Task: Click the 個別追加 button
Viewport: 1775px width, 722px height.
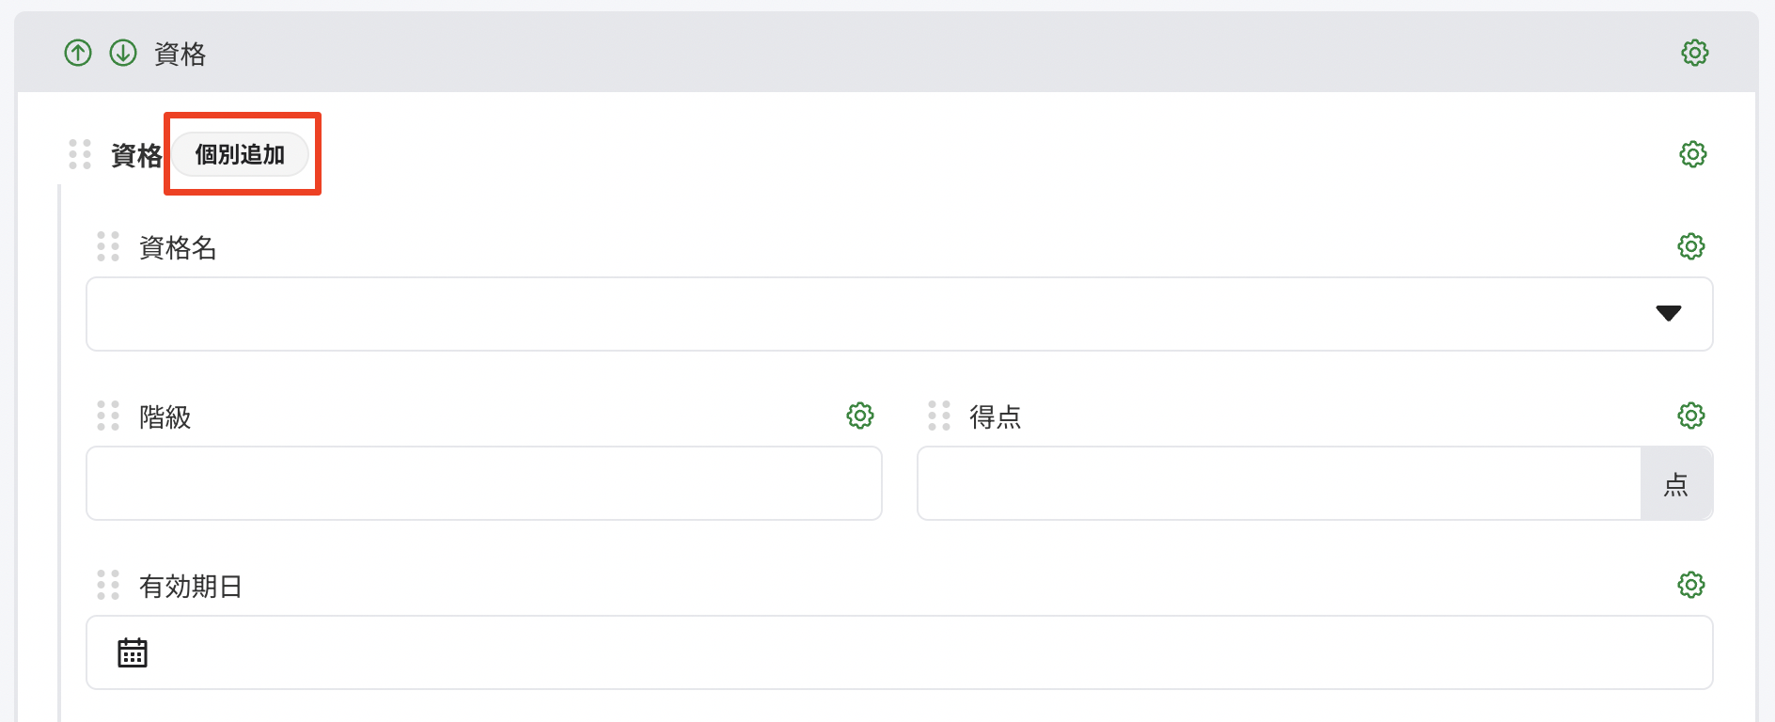Action: pyautogui.click(x=240, y=154)
